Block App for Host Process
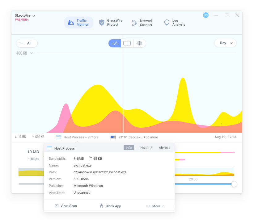 [x=110, y=206]
